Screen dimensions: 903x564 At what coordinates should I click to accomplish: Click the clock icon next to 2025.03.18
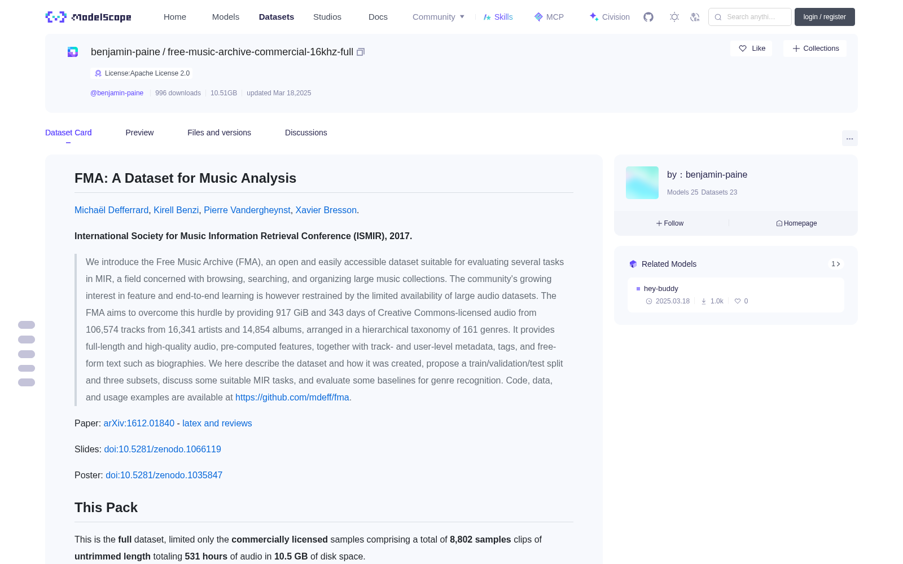click(649, 301)
